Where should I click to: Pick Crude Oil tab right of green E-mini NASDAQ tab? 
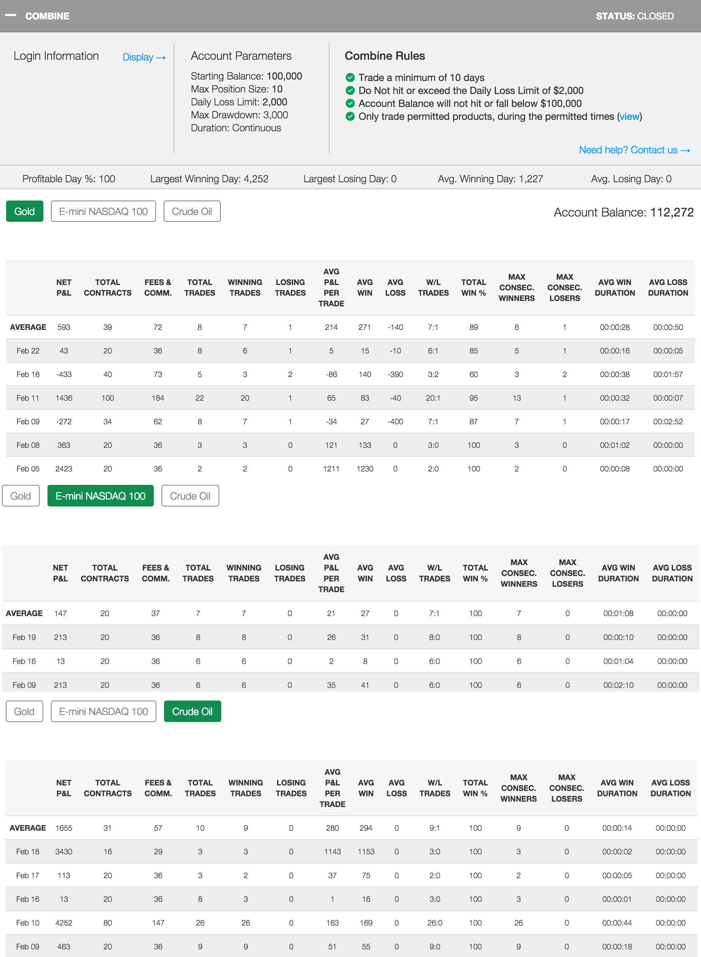(190, 496)
